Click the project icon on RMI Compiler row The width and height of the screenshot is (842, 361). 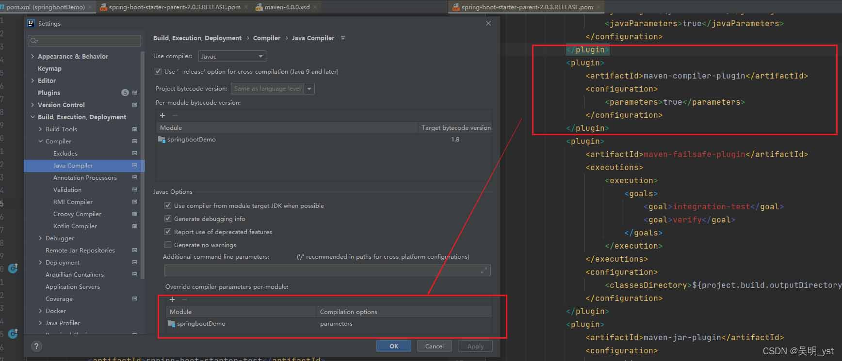tap(135, 202)
